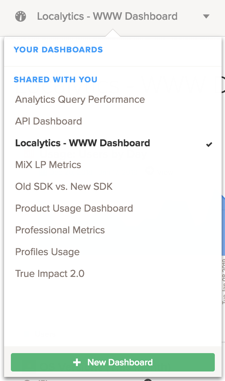Open Analytics Query Performance dashboard
Image resolution: width=225 pixels, height=381 pixels.
[80, 100]
